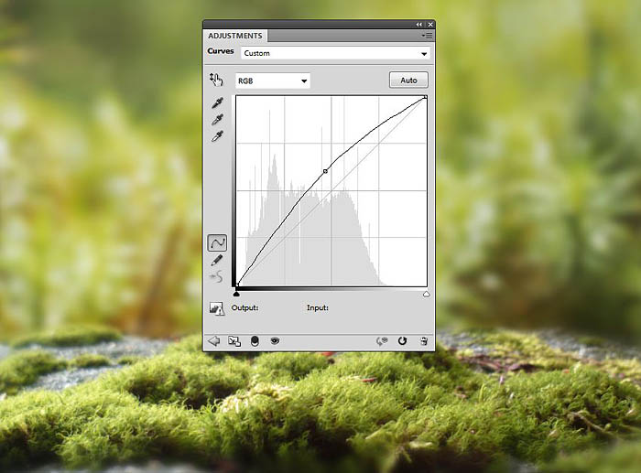Select the on-image targeted adjustment tool
This screenshot has height=473, width=641.
[x=216, y=80]
